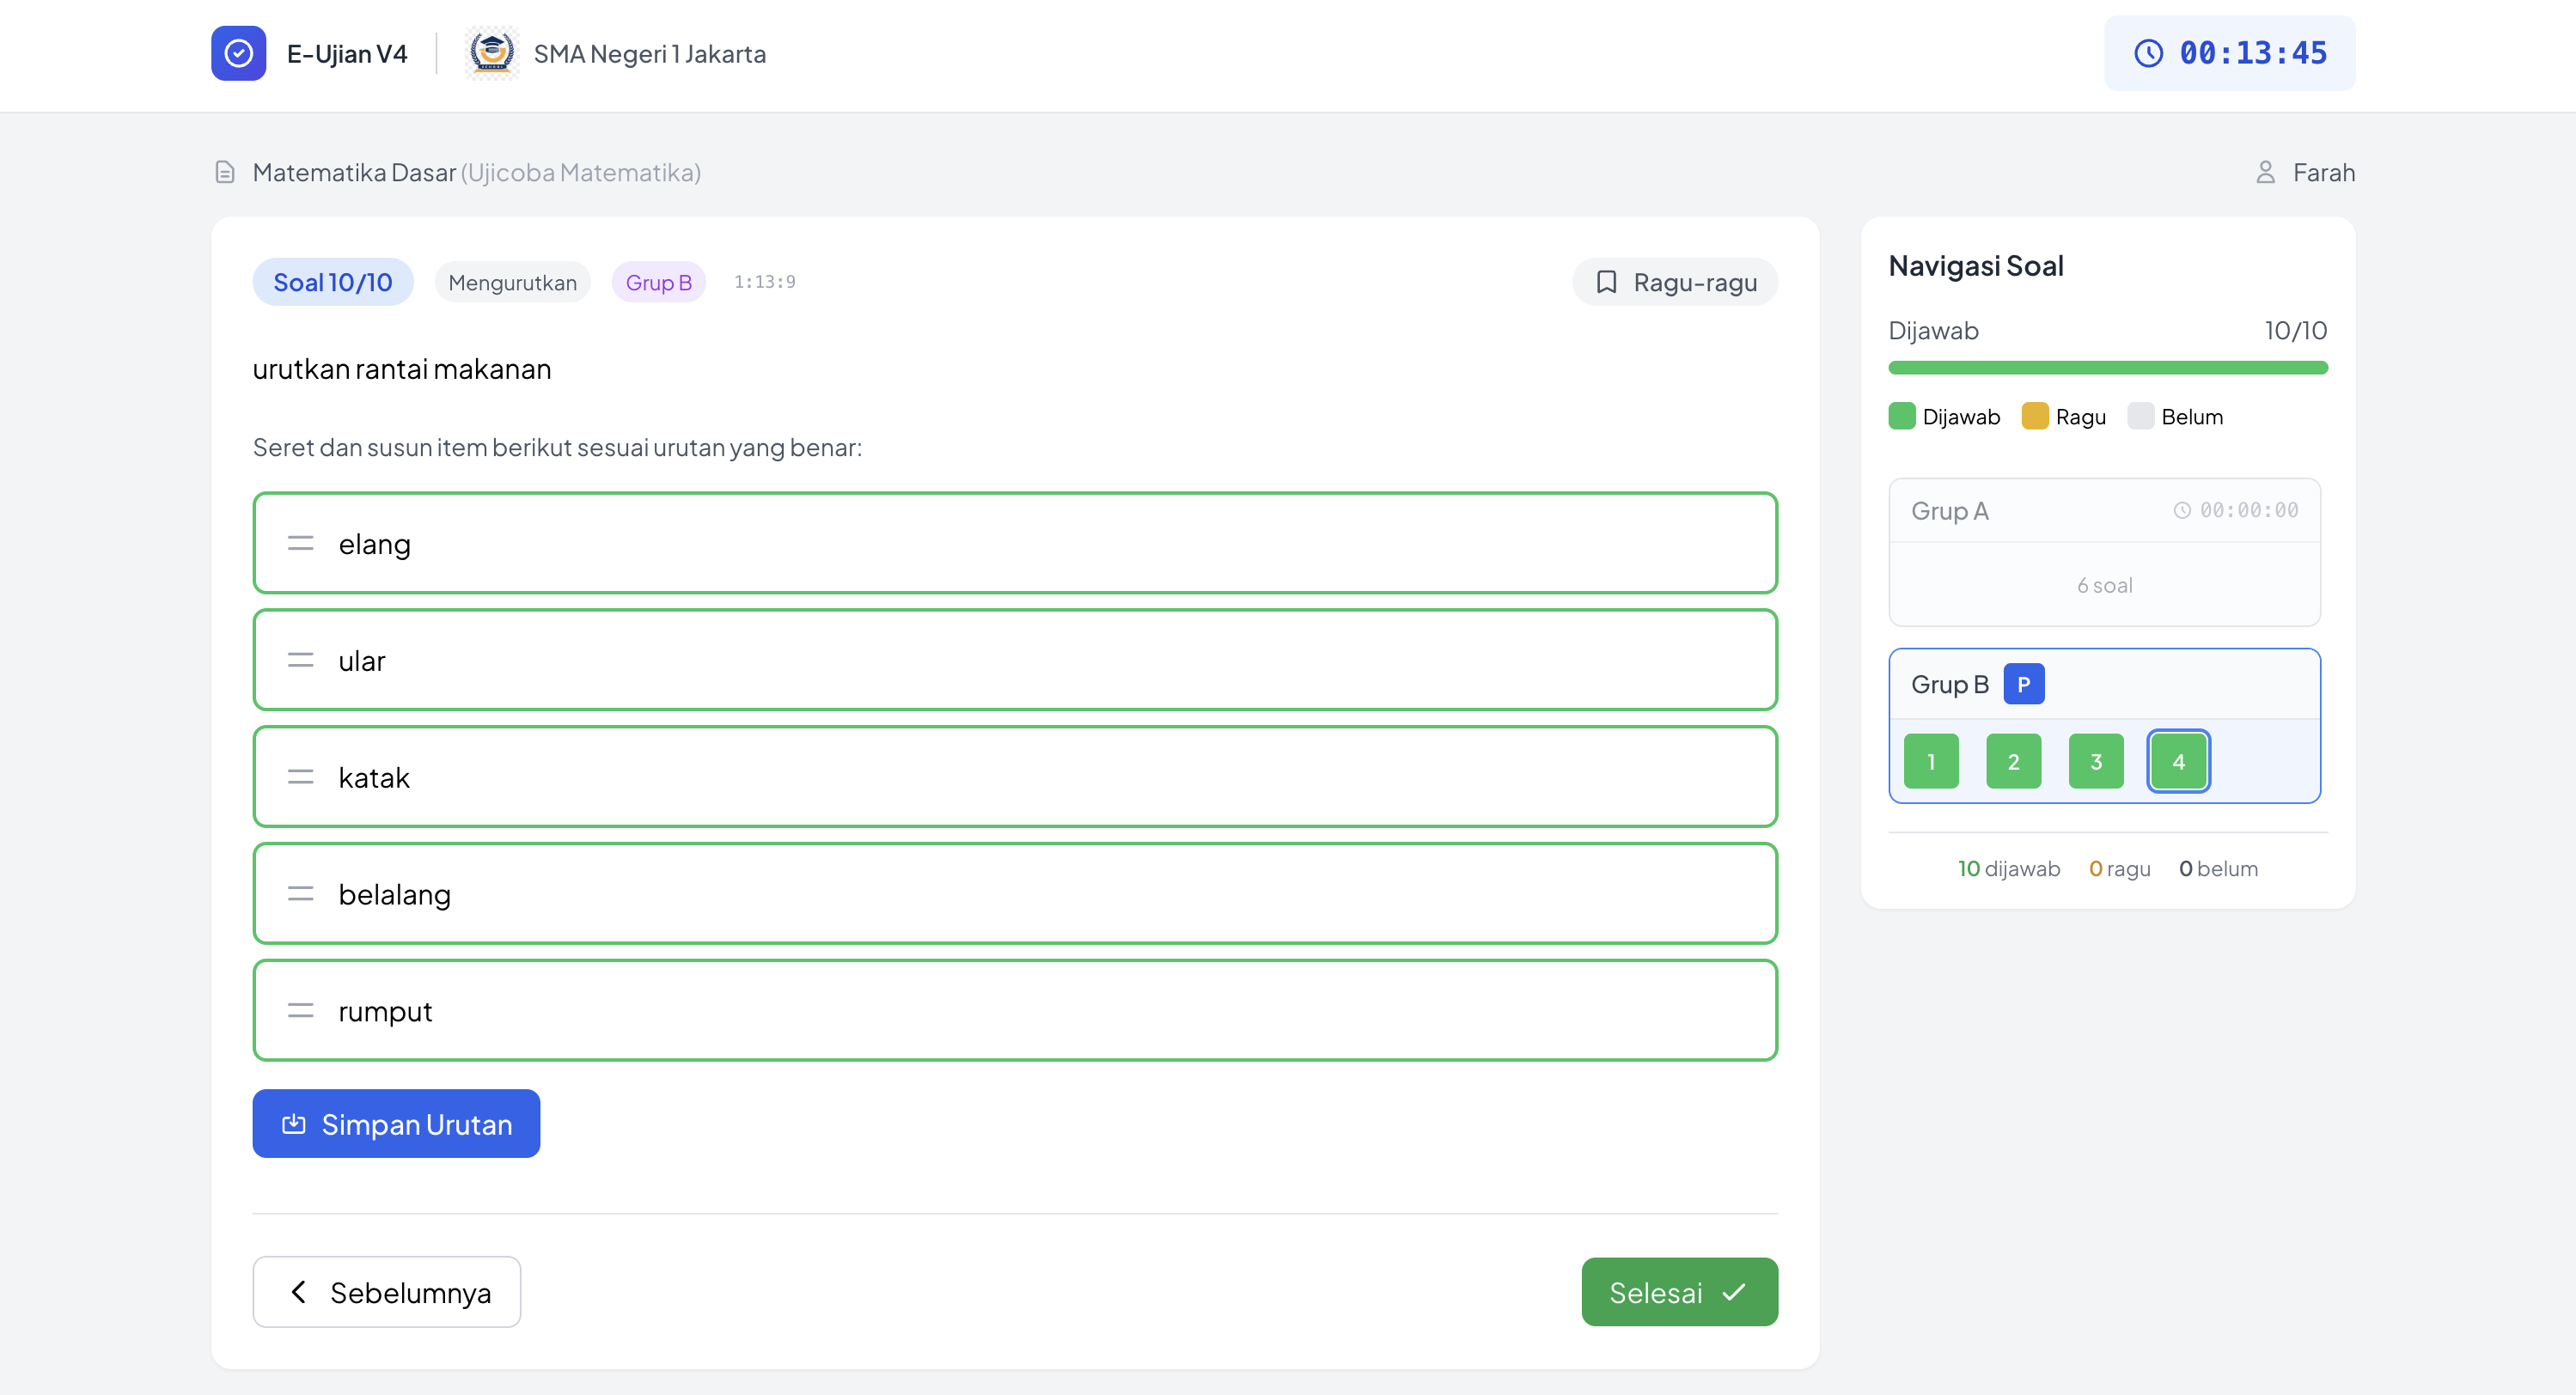Viewport: 2576px width, 1395px height.
Task: Jump to question 1 in Grup B
Action: pyautogui.click(x=1931, y=761)
